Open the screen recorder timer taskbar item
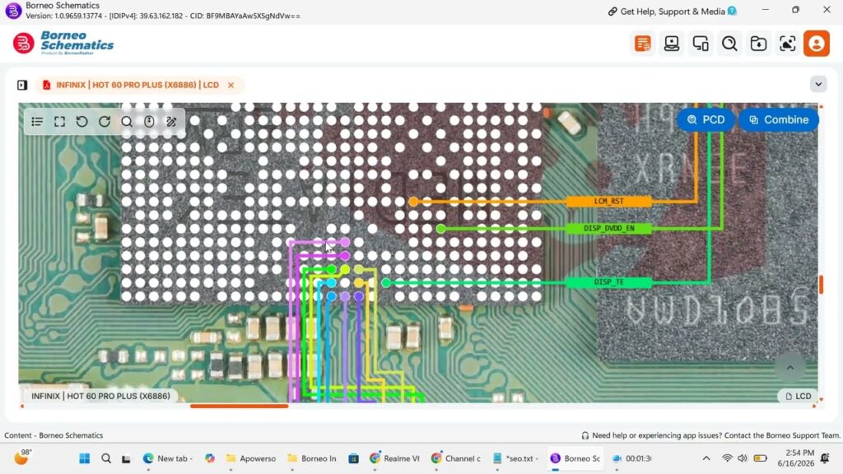Image resolution: width=843 pixels, height=474 pixels. pos(632,458)
